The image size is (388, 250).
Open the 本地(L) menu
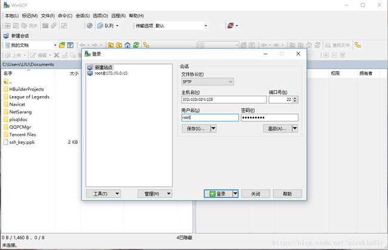[x=11, y=16]
